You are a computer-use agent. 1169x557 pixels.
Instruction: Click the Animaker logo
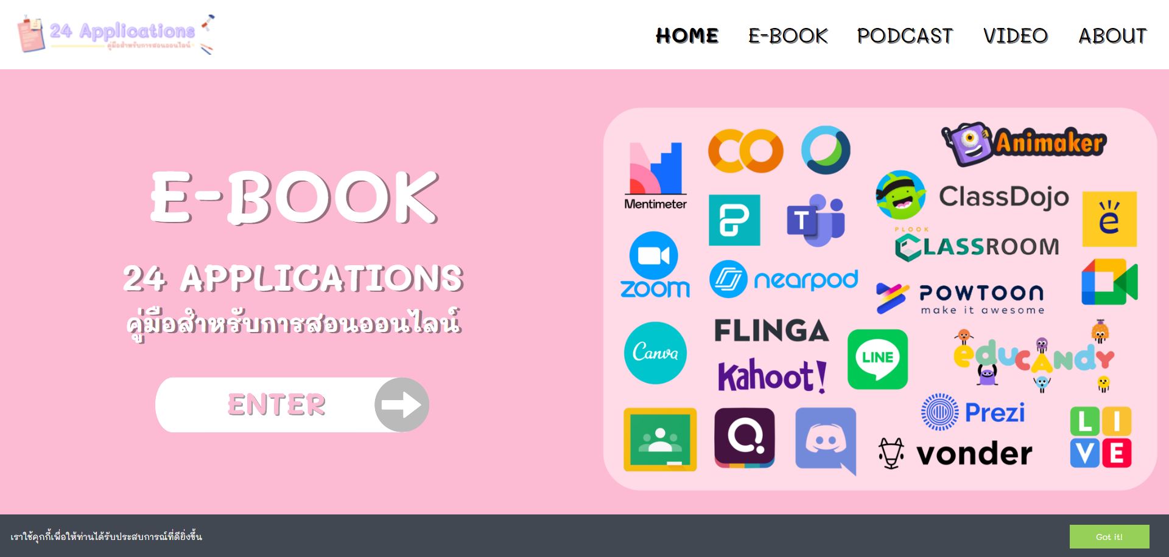coord(1023,144)
